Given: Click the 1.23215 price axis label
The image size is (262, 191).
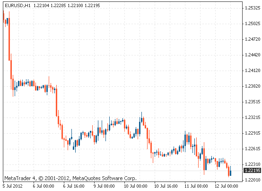Looking at the screenshot, I should coord(253,118).
